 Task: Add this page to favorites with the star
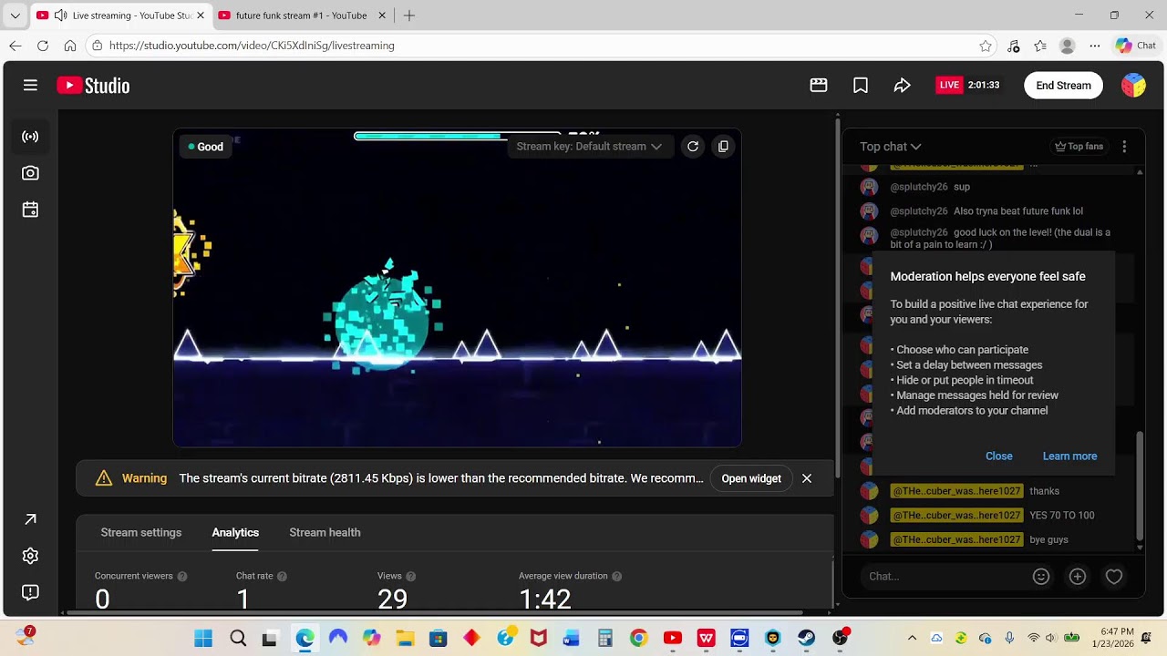[x=986, y=46]
